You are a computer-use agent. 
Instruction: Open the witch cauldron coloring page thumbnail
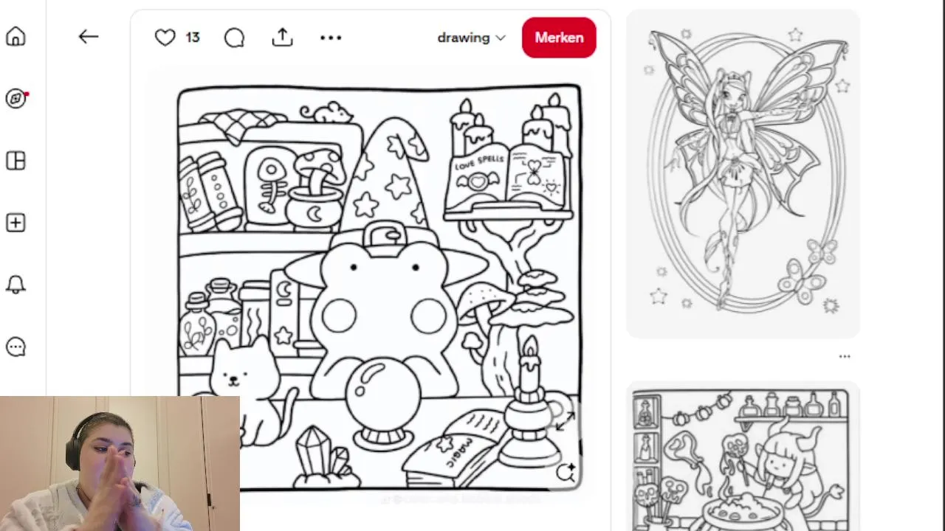[743, 457]
